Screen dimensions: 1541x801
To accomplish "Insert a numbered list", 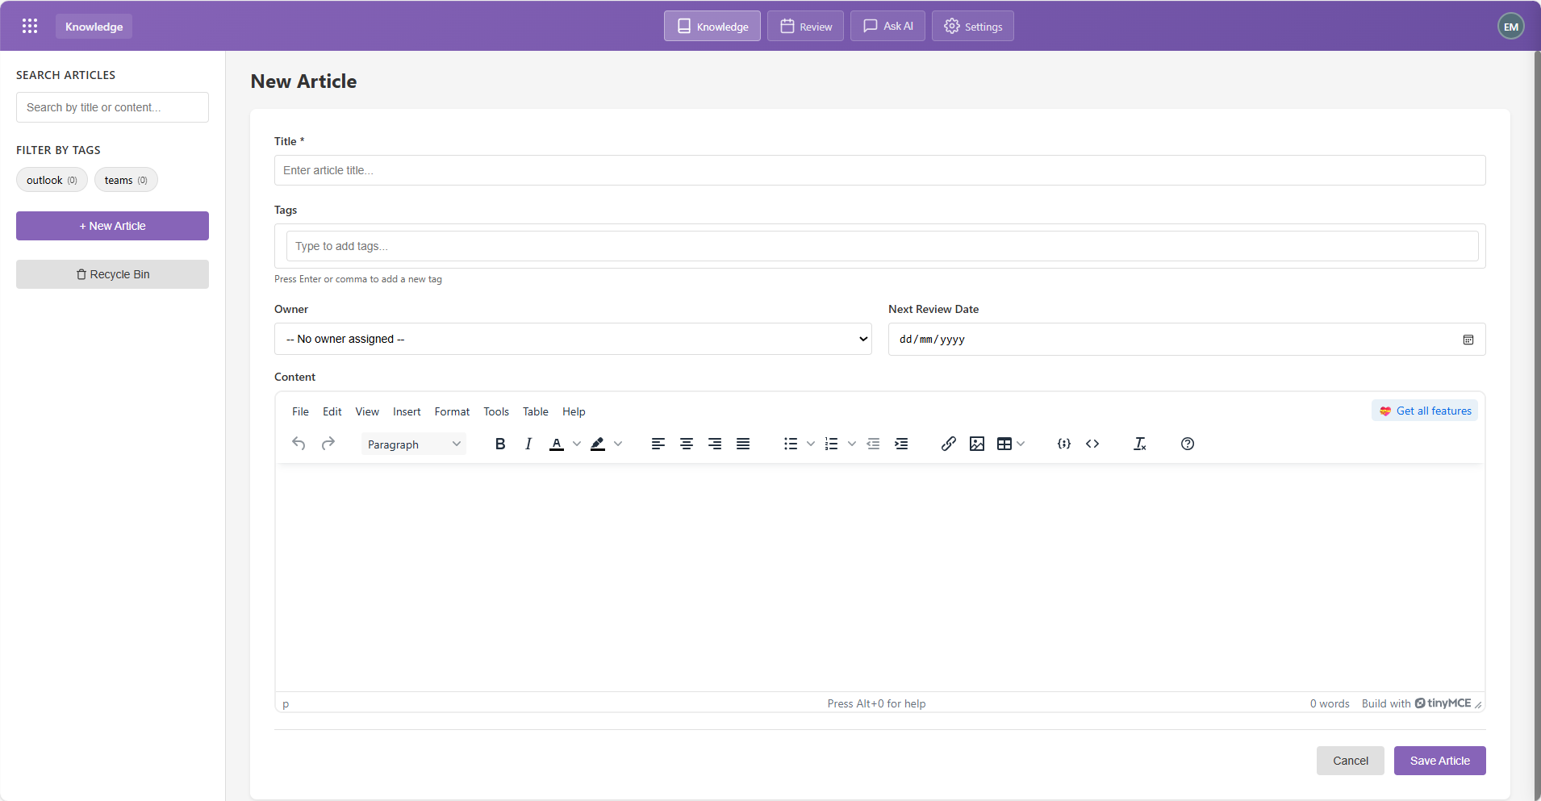I will [832, 444].
